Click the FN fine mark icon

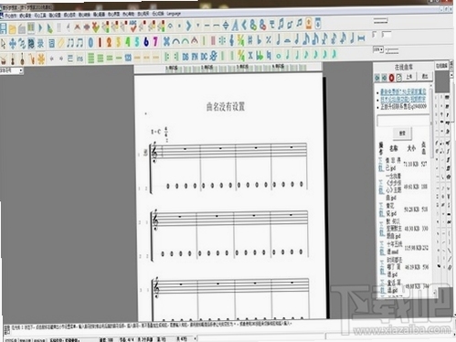(195, 57)
